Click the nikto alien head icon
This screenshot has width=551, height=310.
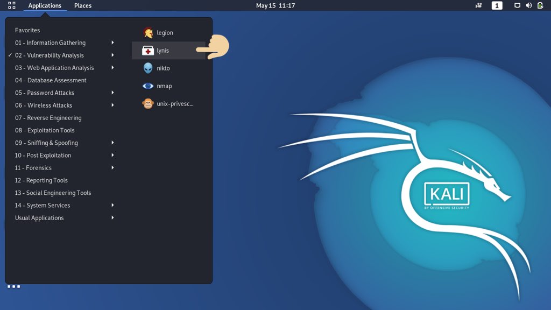[148, 68]
